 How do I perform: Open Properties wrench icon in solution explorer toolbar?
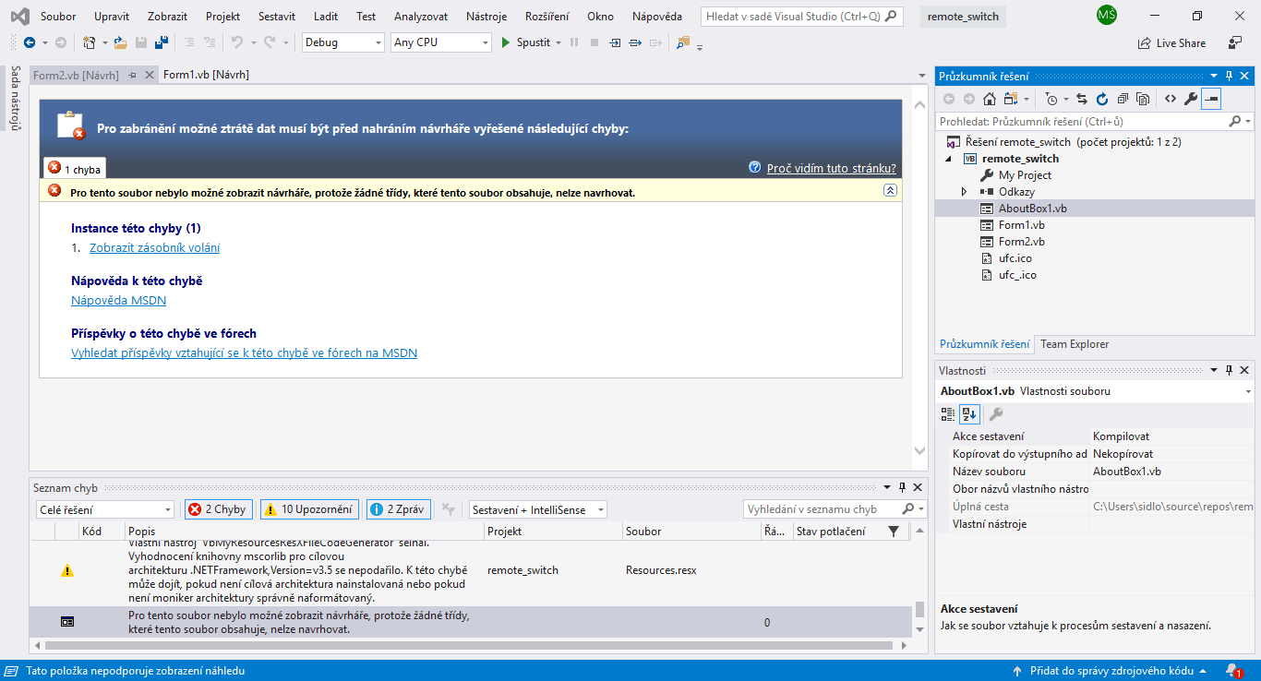pyautogui.click(x=1190, y=99)
